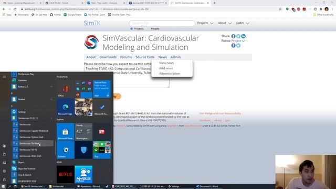Click the SimVascular app icon in Start list
Screen dimensions: 336x189
click(15, 124)
